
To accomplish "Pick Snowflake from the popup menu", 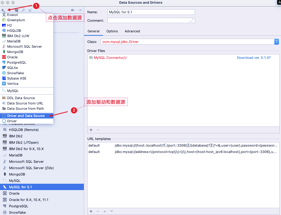I will click(x=27, y=73).
